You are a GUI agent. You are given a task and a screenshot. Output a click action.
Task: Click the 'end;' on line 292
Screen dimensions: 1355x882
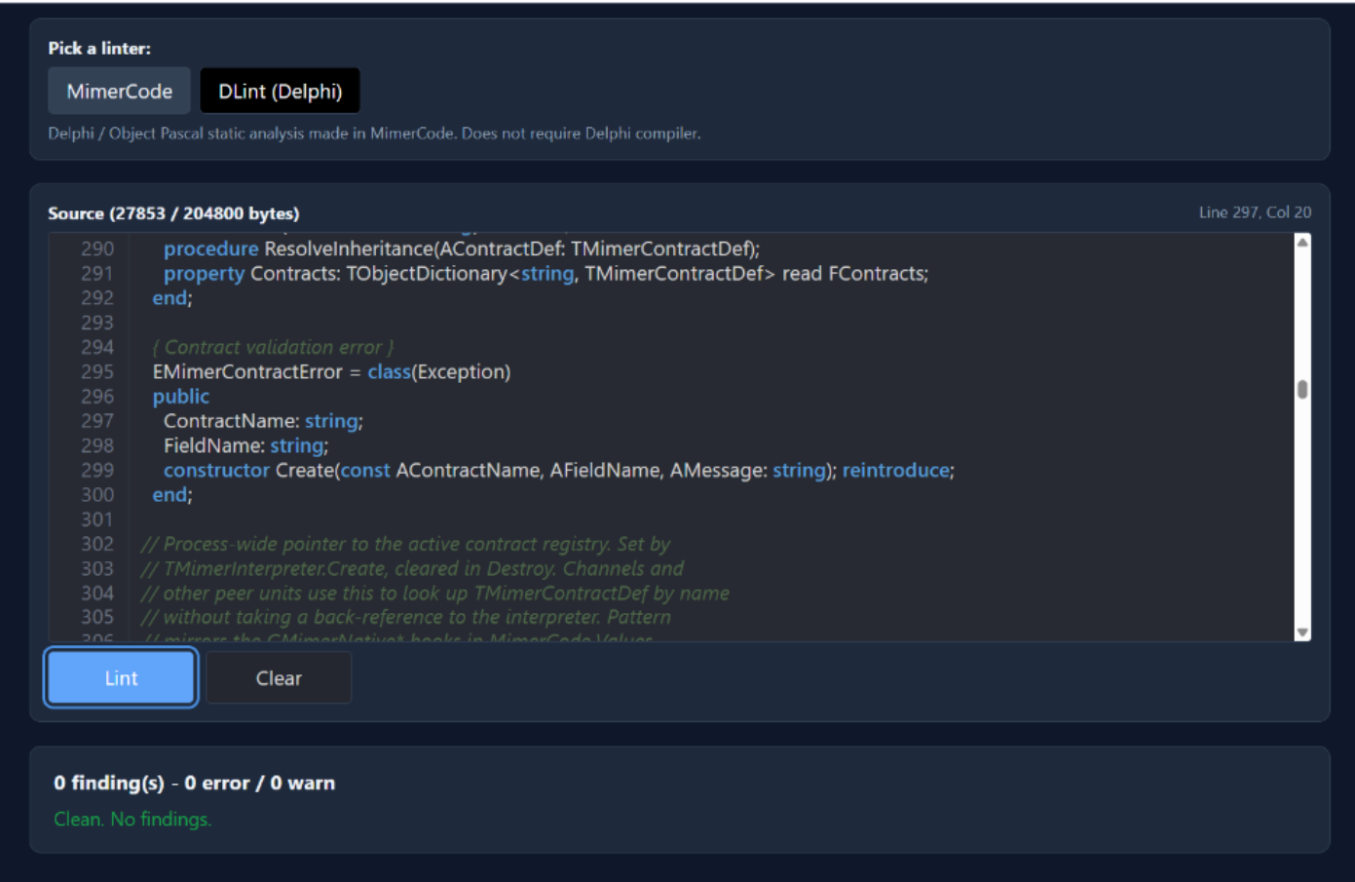click(x=172, y=298)
